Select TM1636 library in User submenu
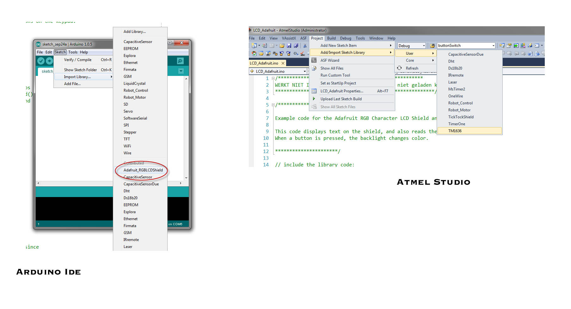The image size is (571, 309). (x=470, y=131)
